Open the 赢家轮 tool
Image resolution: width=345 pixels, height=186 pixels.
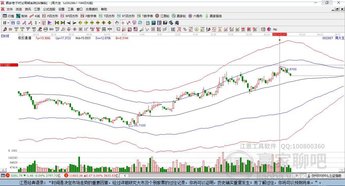click(179, 16)
